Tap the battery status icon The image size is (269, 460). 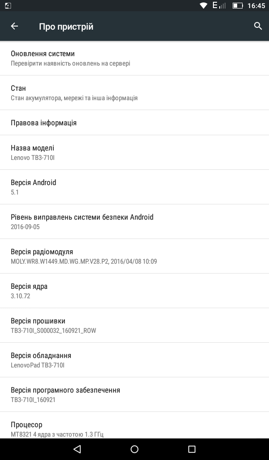[238, 5]
